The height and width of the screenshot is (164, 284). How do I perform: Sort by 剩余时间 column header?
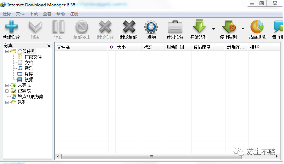[x=178, y=47]
